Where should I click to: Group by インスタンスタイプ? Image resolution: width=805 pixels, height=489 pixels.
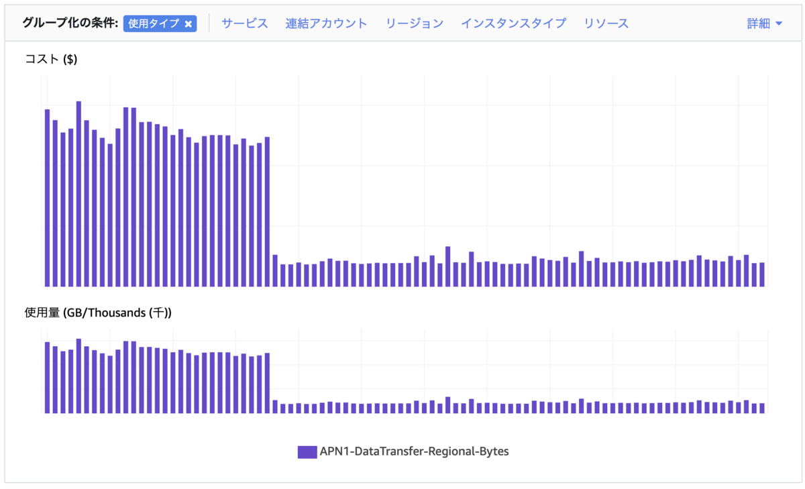click(x=513, y=23)
